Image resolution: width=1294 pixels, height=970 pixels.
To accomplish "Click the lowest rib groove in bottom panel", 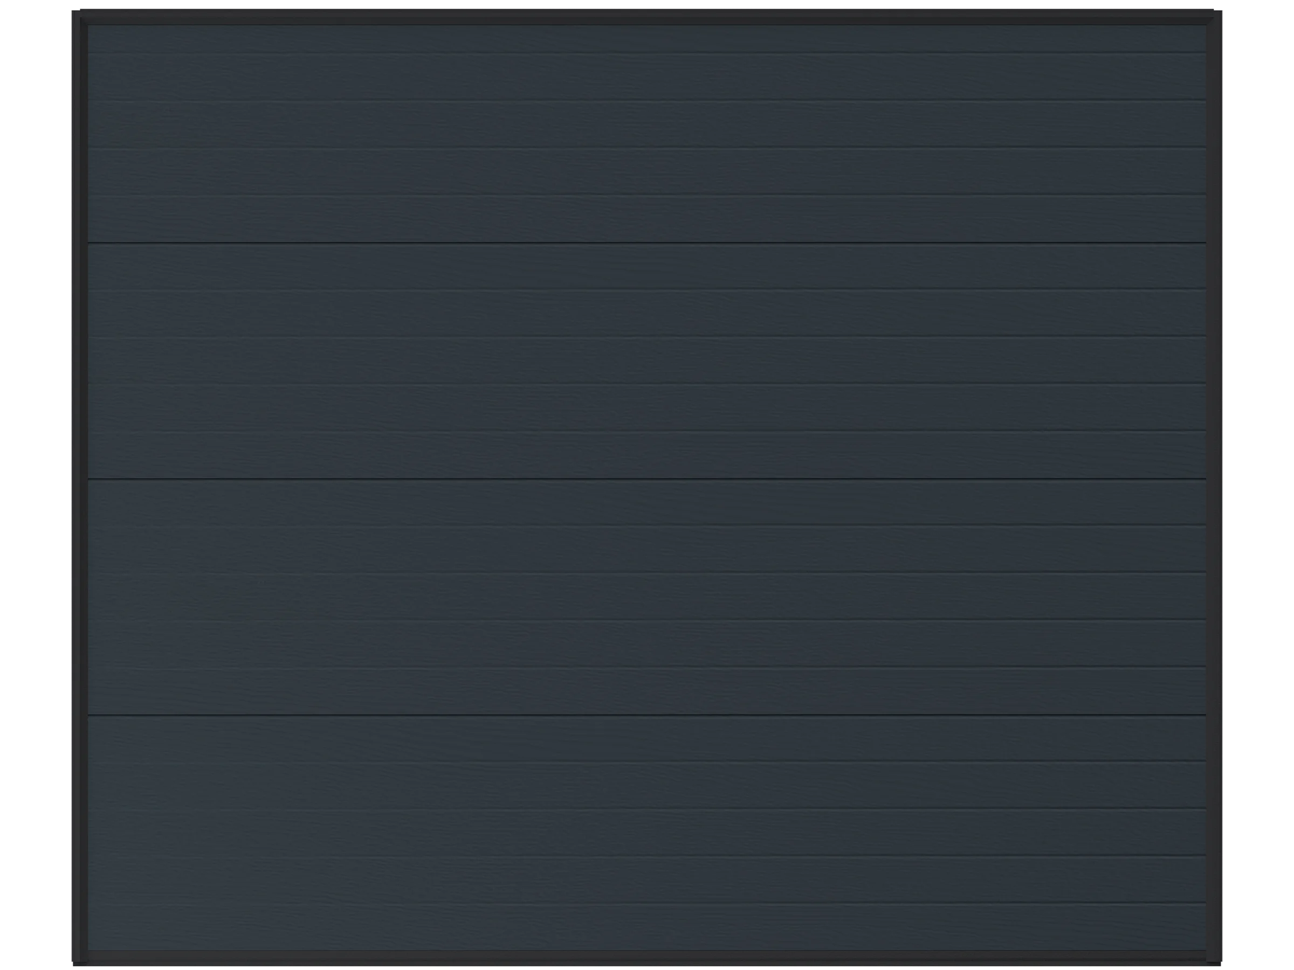I will (646, 903).
